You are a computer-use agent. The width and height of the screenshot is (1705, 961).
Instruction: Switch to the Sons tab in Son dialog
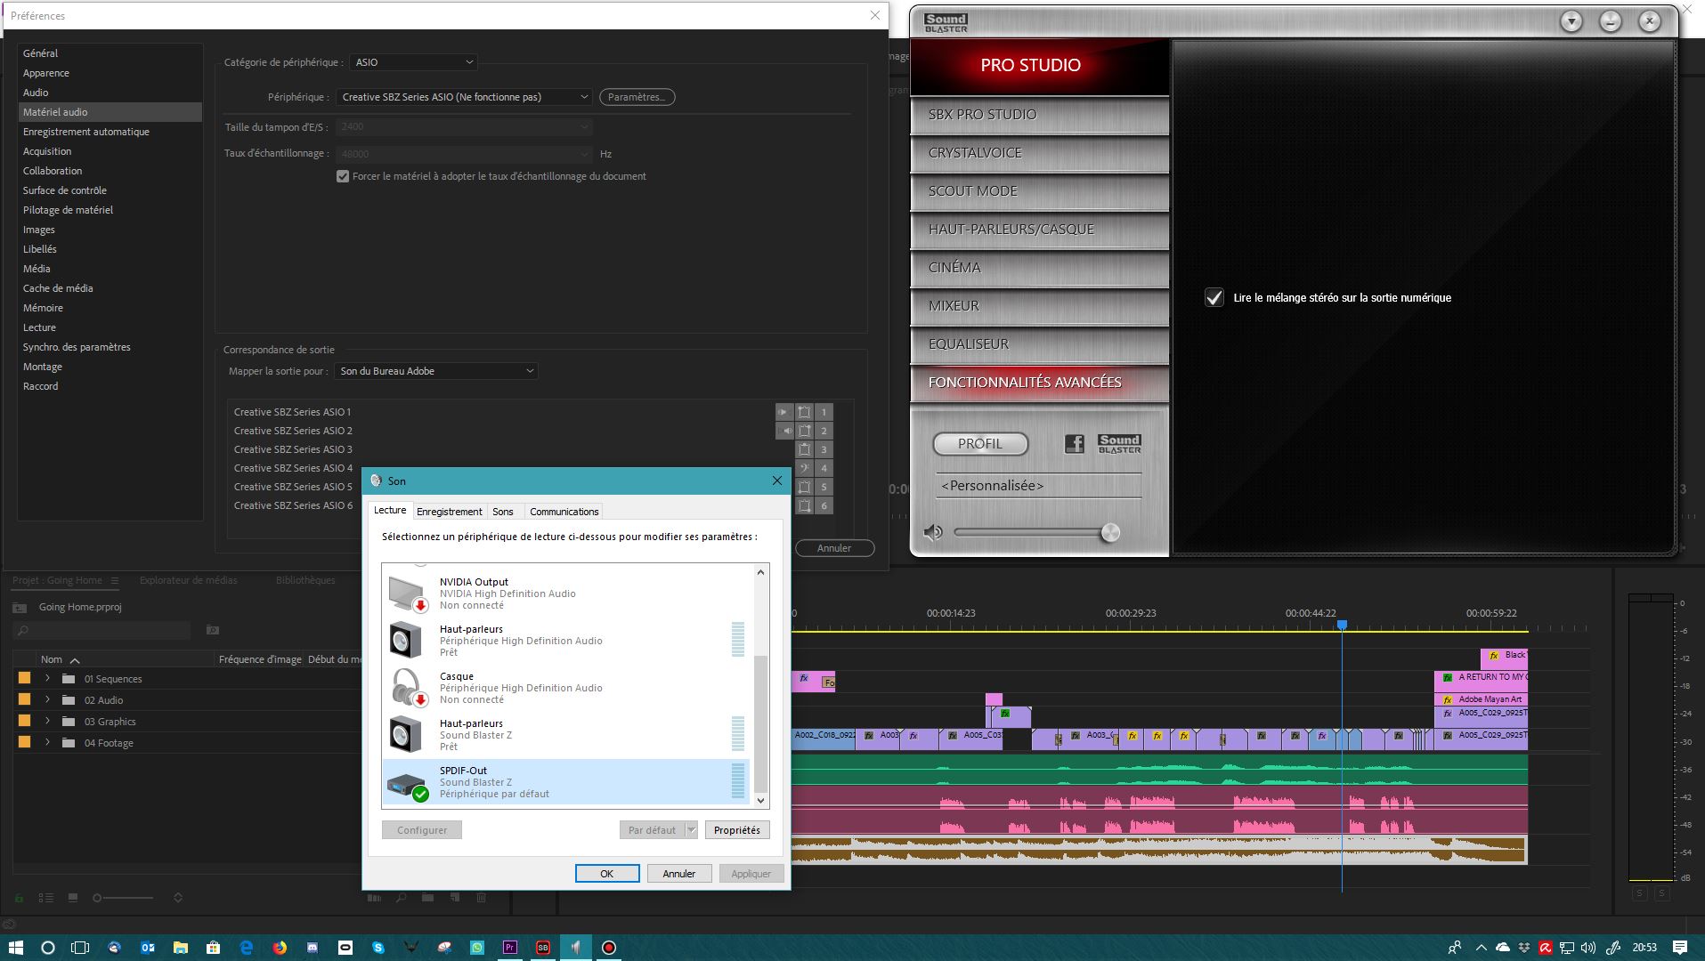tap(503, 512)
